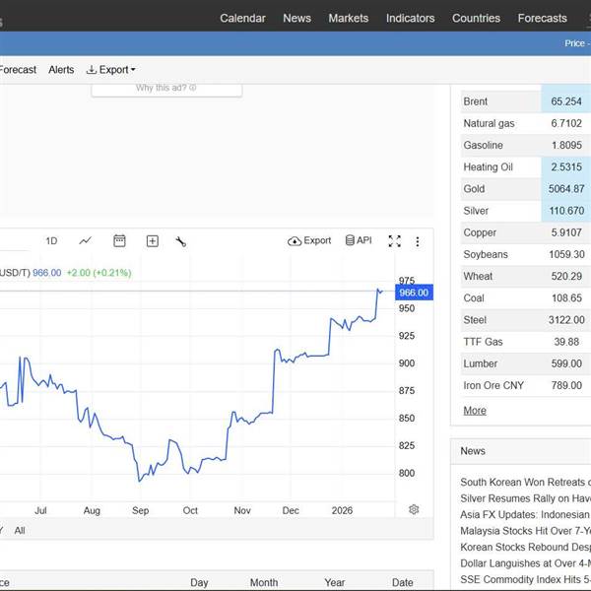The height and width of the screenshot is (591, 591).
Task: Toggle the chart fullscreen icon
Action: [x=394, y=241]
